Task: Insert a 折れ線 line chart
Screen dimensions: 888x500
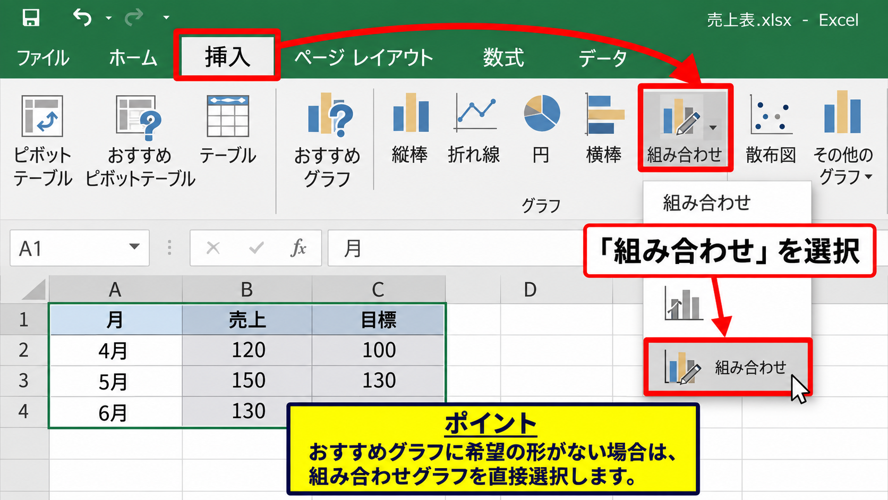Action: click(474, 129)
